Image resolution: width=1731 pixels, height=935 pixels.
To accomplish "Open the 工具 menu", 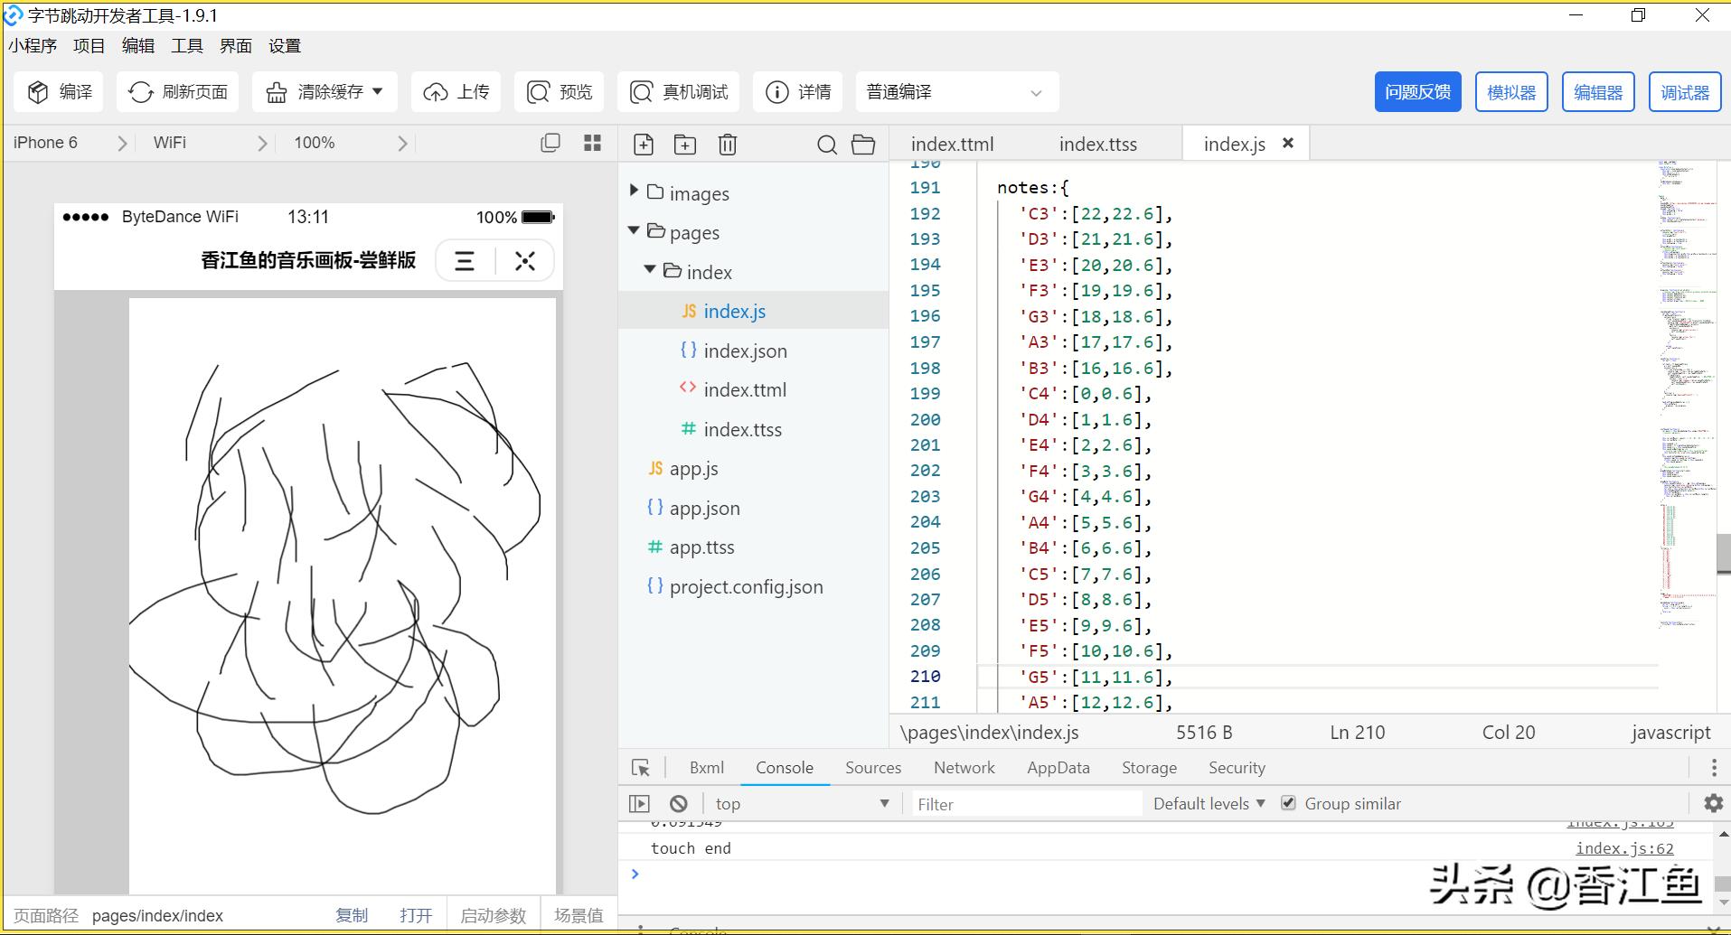I will pyautogui.click(x=187, y=46).
